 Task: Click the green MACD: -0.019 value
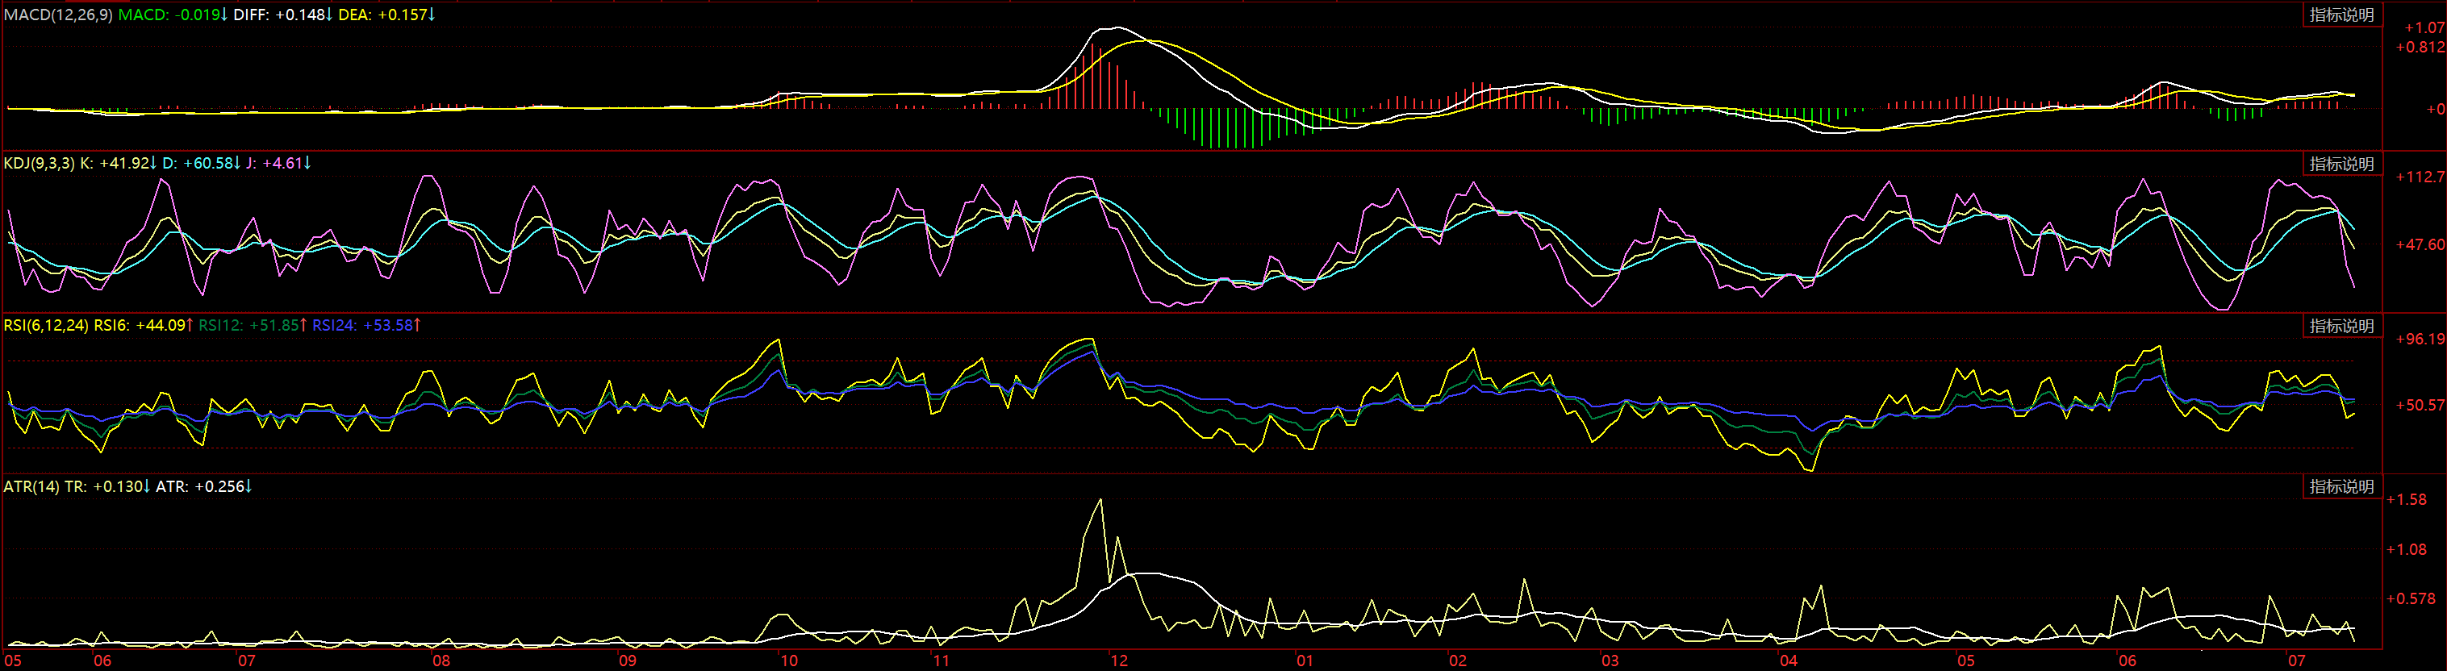pyautogui.click(x=173, y=15)
